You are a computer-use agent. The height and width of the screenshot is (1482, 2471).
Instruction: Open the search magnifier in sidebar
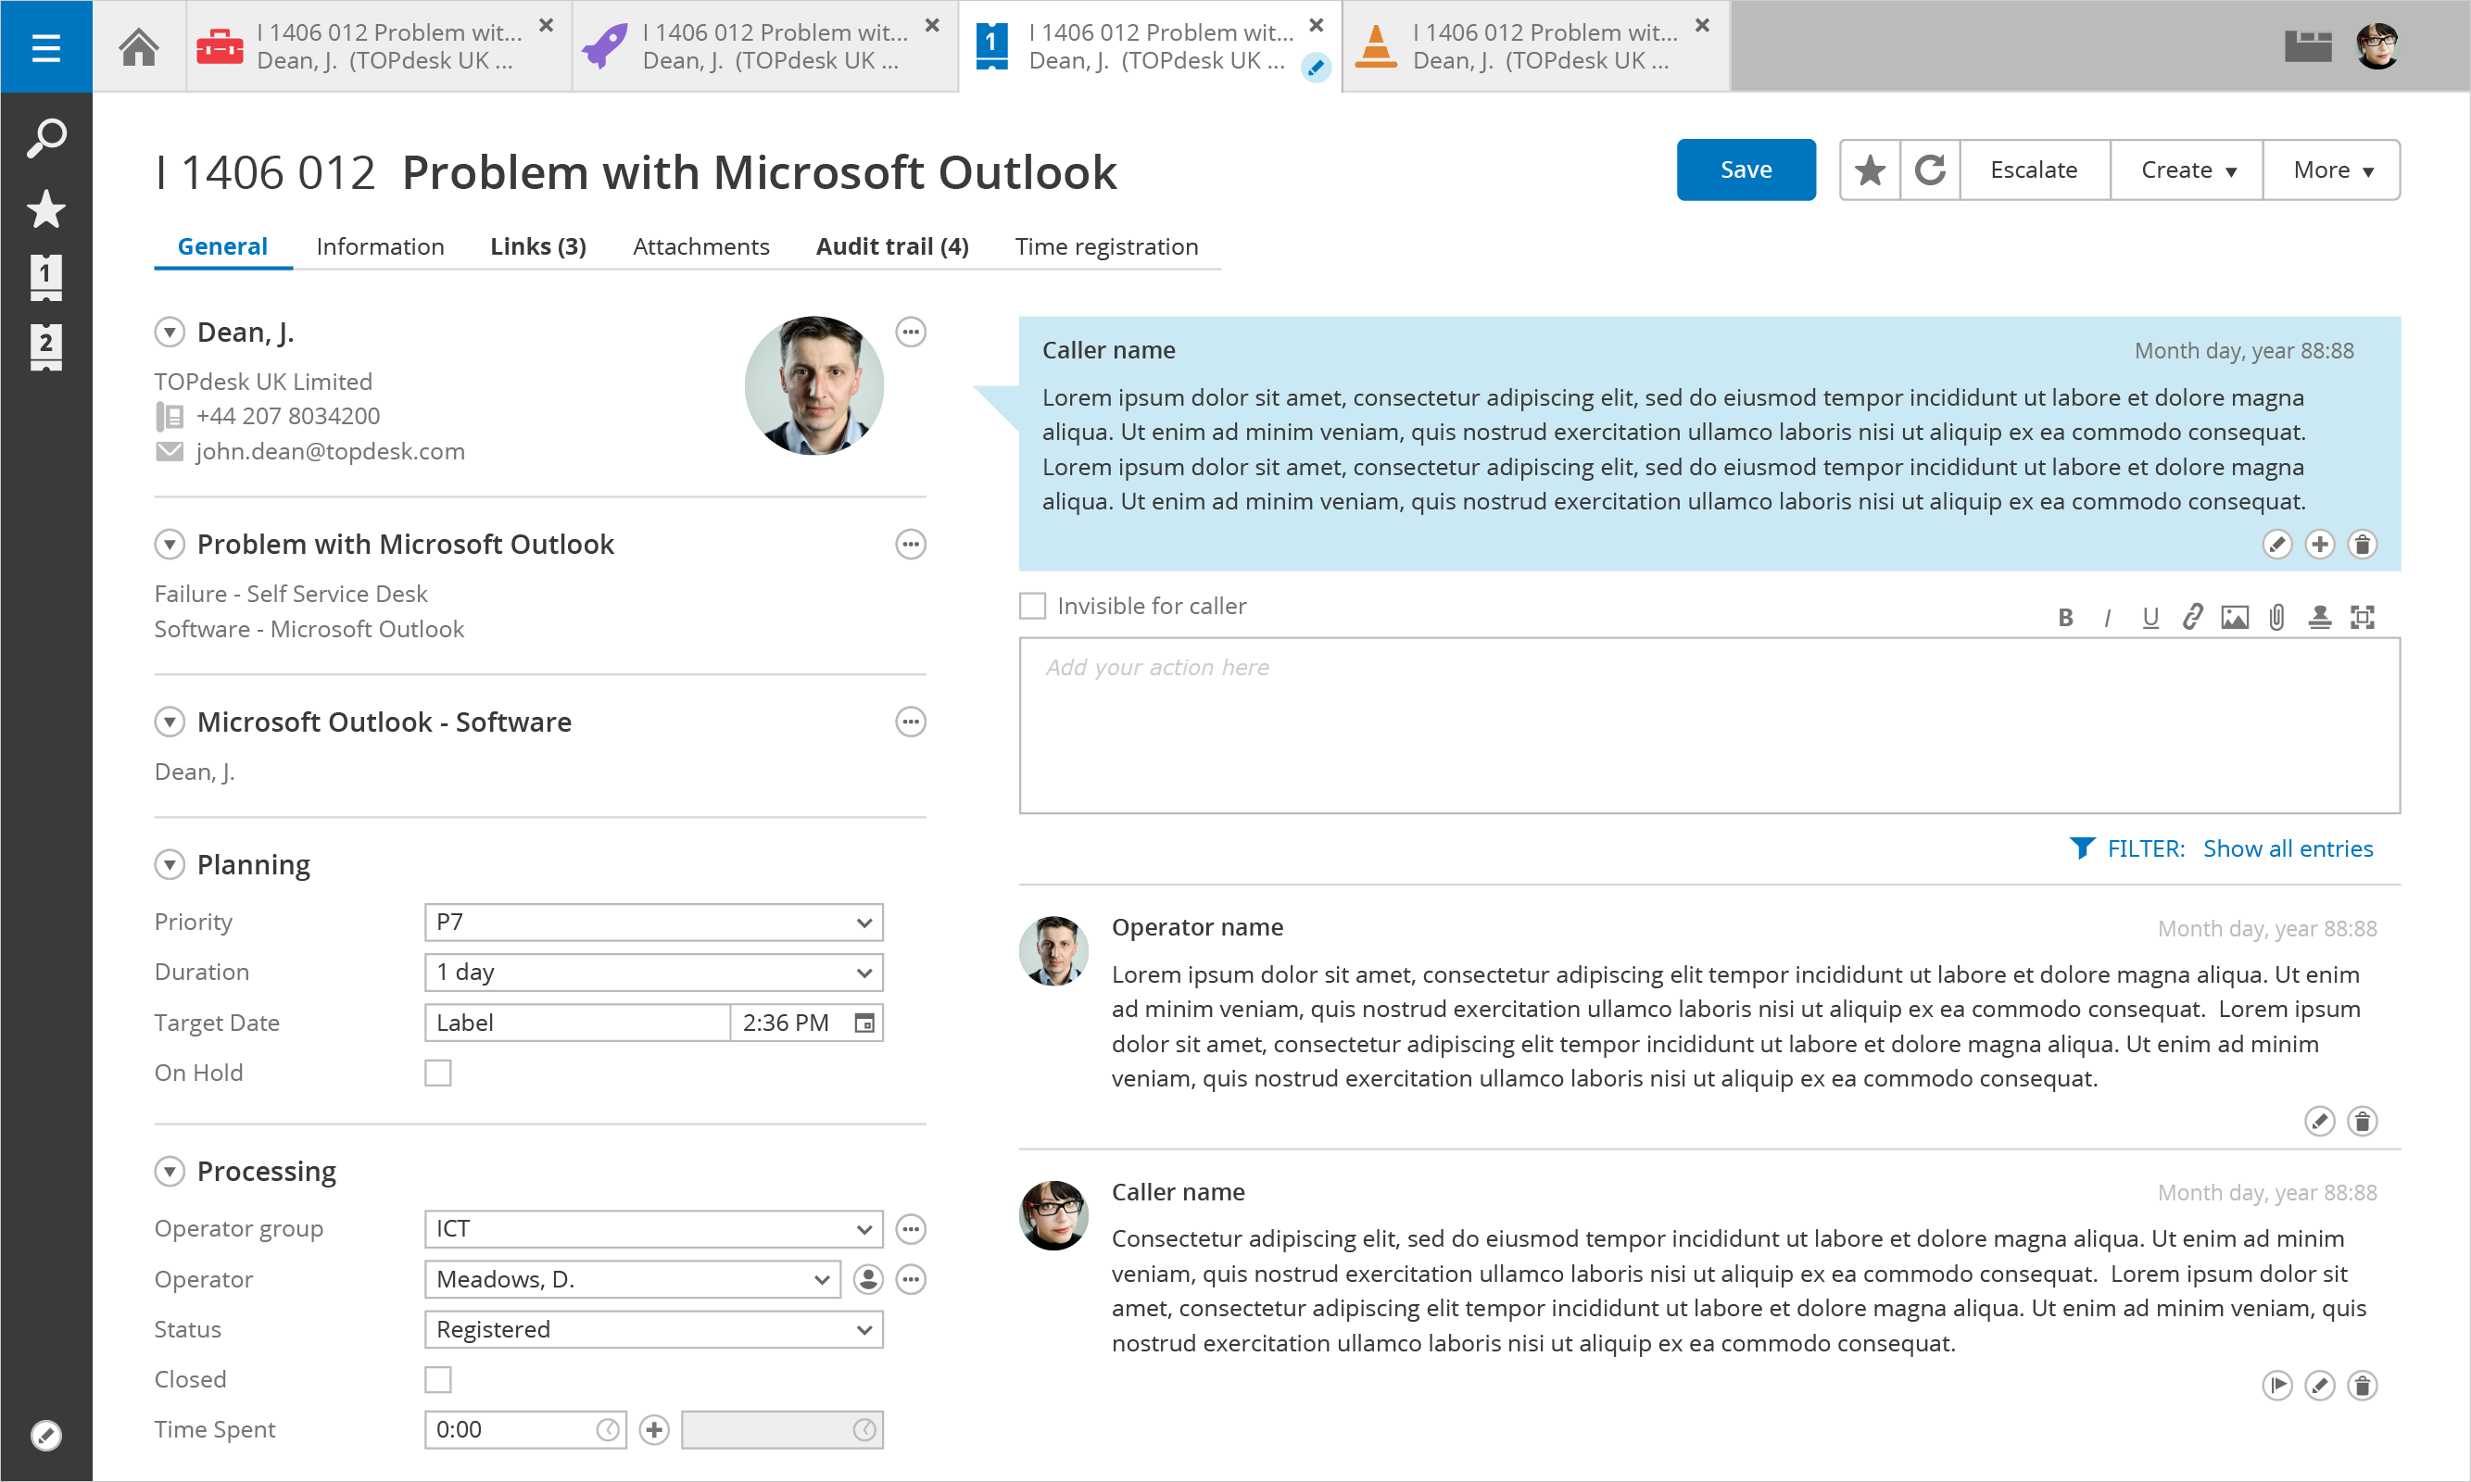pos(46,139)
